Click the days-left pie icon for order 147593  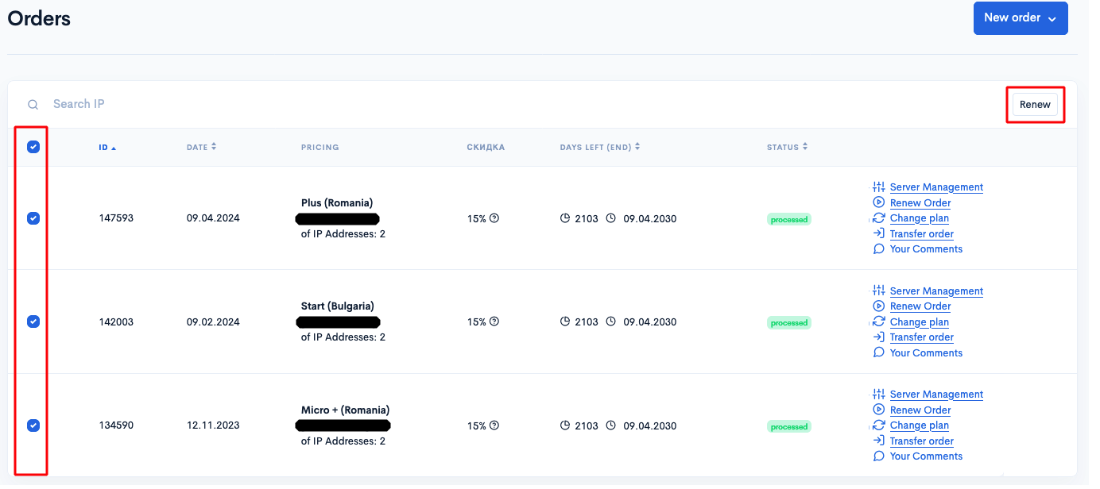point(565,218)
